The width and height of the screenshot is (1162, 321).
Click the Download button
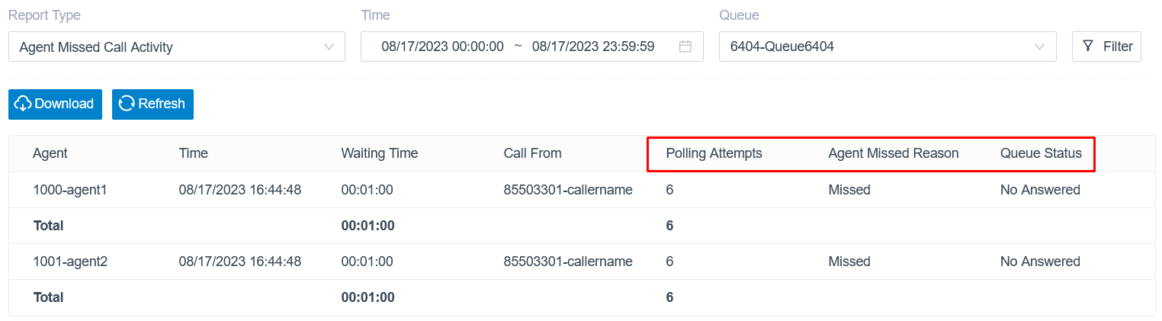[x=55, y=104]
